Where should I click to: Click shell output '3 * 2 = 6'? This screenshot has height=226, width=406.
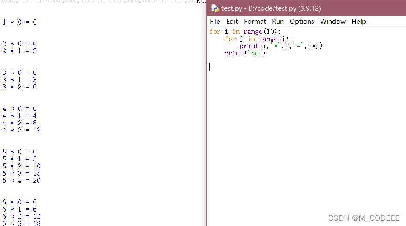point(20,87)
